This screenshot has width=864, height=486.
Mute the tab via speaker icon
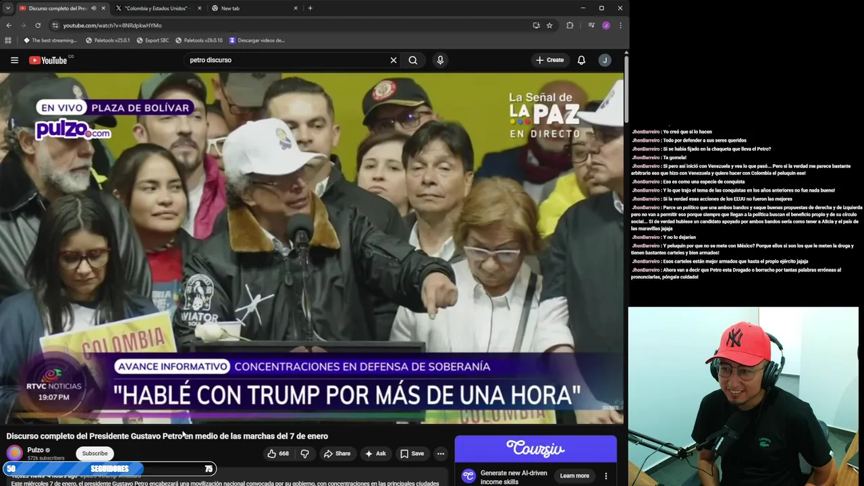93,8
